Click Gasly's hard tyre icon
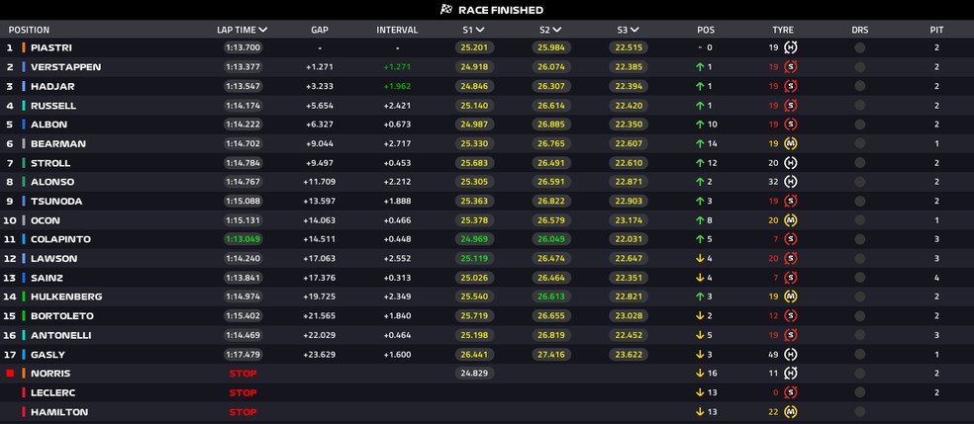 (791, 355)
